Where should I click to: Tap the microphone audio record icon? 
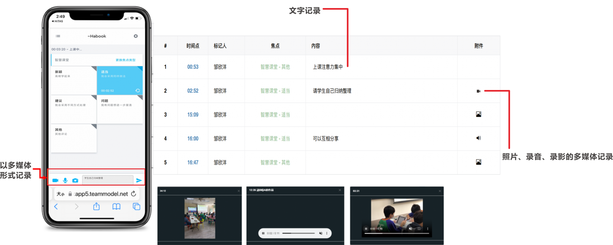coord(65,180)
